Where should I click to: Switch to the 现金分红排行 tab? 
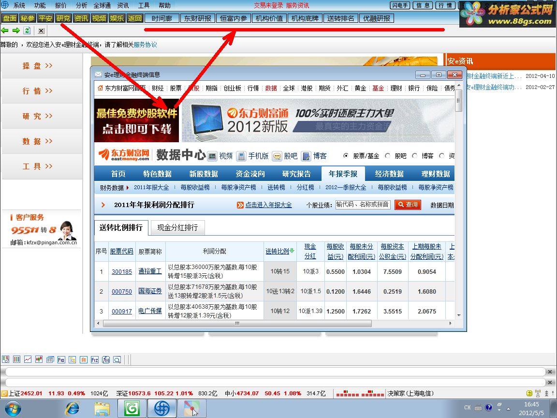(177, 227)
